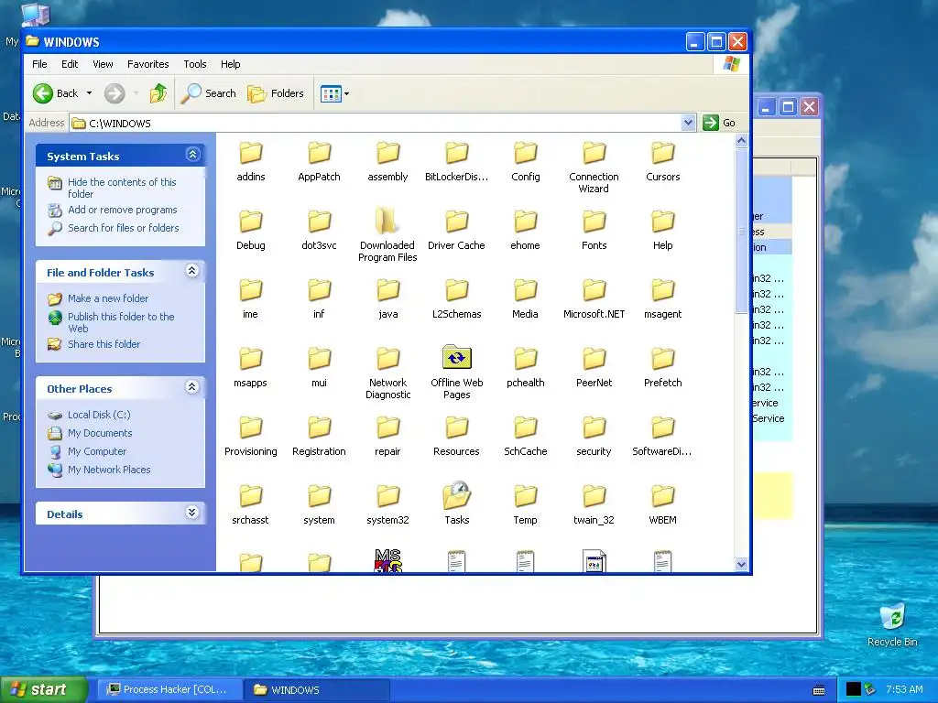Collapse the System Tasks panel
Screen dimensions: 938x703
192,155
